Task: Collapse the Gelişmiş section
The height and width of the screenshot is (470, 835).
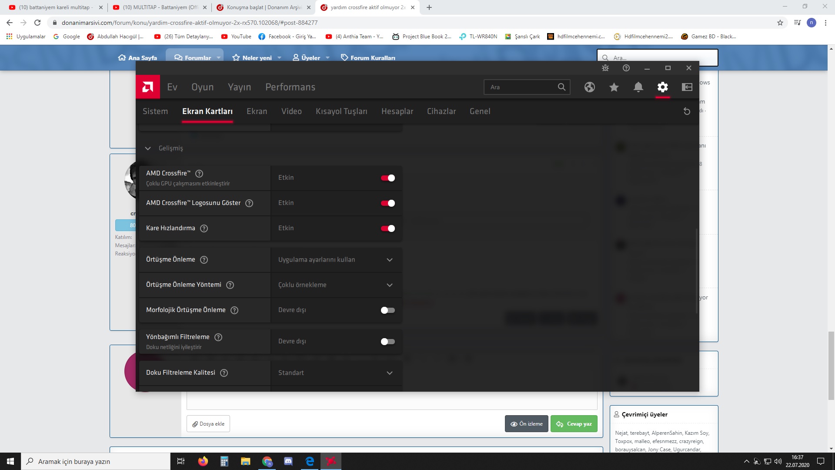Action: 148,148
